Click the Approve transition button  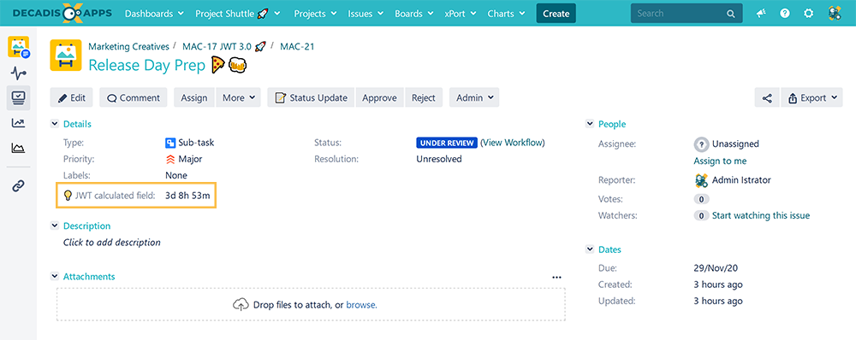(379, 98)
